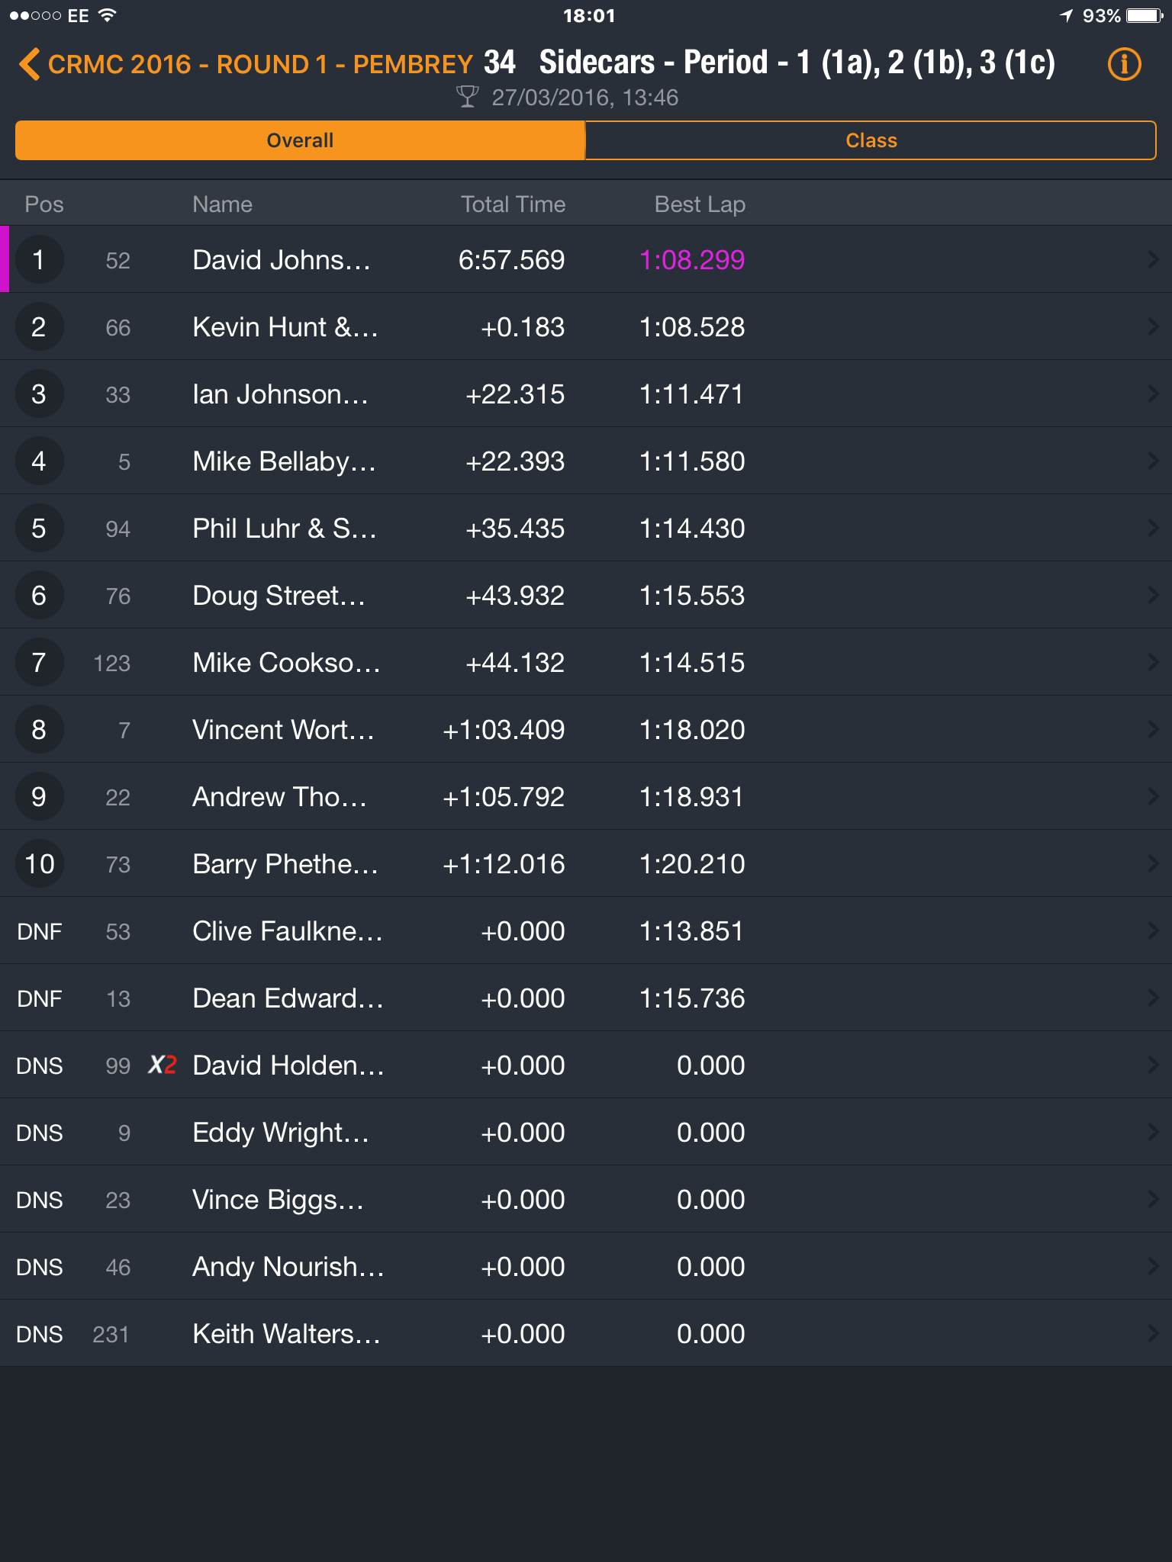
Task: Tap the X2 transponder icon for David Holden
Action: coord(163,1065)
